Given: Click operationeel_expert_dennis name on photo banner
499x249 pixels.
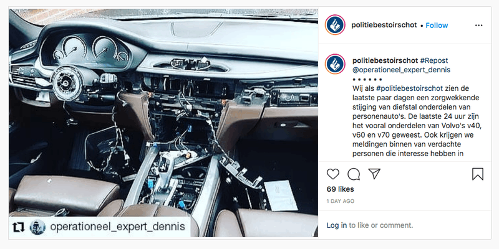Looking at the screenshot, I should [117, 227].
